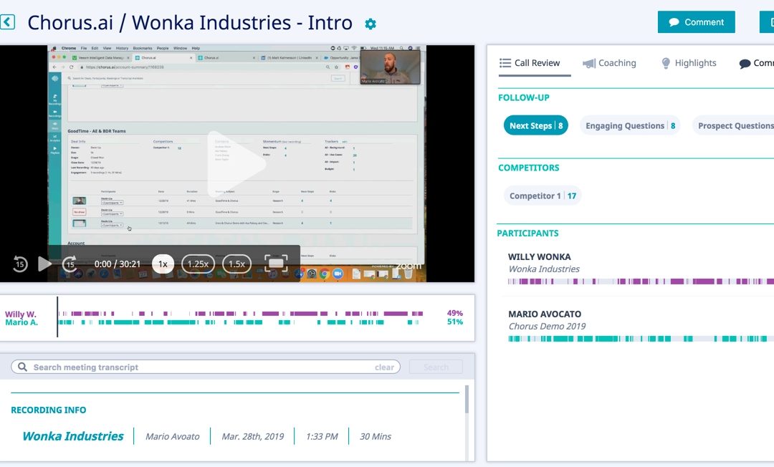Click magnifier icon in transcript search

[x=22, y=367]
